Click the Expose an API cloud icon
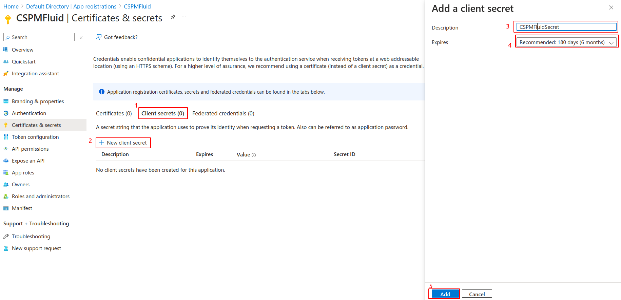The width and height of the screenshot is (621, 300). [x=6, y=161]
